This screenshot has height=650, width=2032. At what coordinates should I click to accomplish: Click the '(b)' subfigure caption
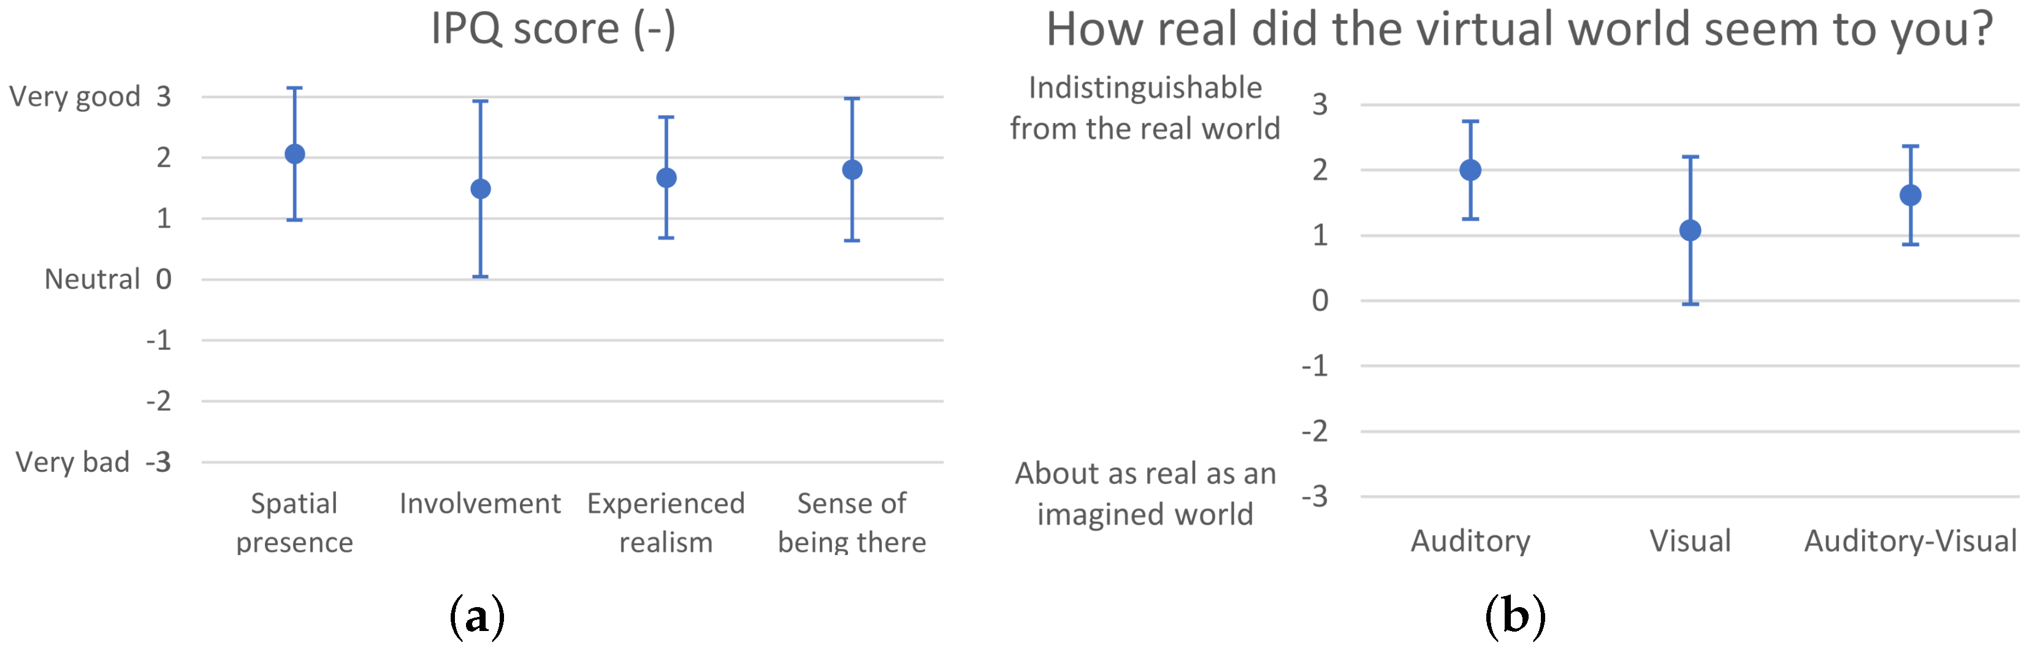1514,615
